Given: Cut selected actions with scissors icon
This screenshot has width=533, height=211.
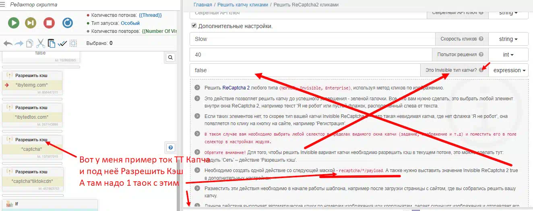Looking at the screenshot, I should pyautogui.click(x=41, y=43).
